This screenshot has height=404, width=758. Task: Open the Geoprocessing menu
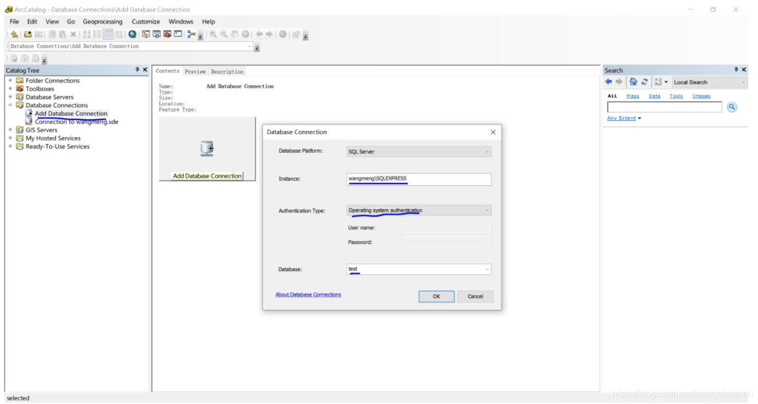tap(102, 22)
